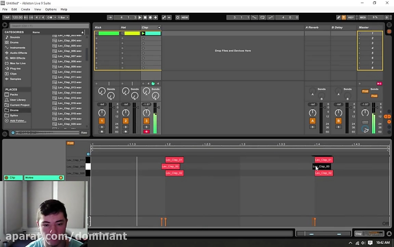Disarm the Clap track record button
This screenshot has width=394, height=247.
[x=147, y=132]
